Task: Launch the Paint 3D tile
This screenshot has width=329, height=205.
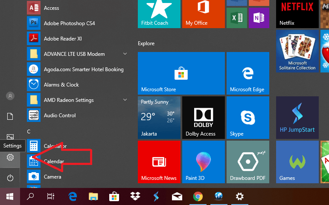Action: 203,162
